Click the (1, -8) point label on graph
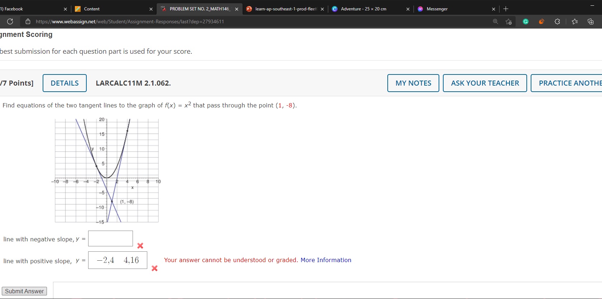The width and height of the screenshot is (602, 299). (127, 202)
